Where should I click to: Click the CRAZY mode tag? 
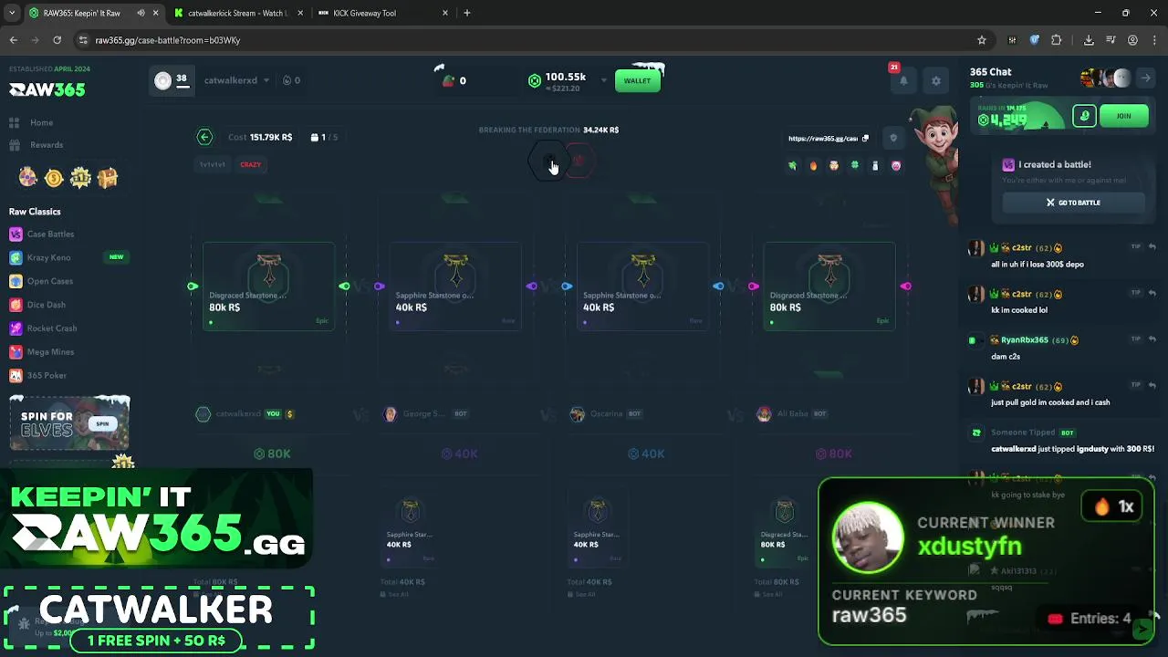250,165
